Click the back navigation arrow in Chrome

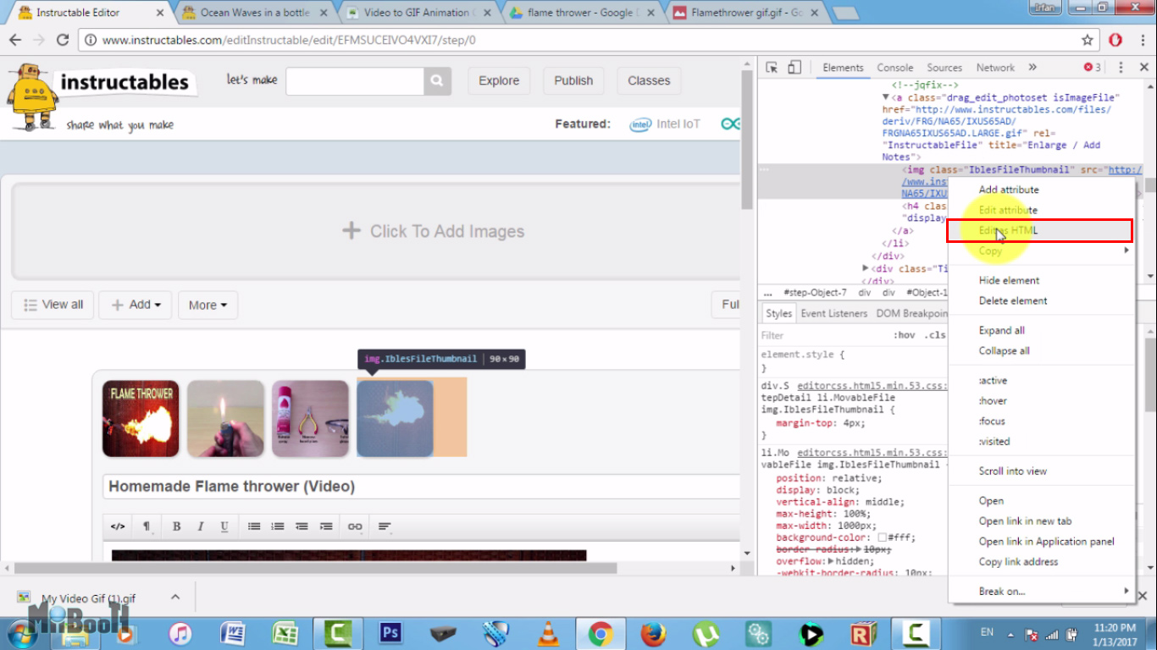[x=15, y=40]
